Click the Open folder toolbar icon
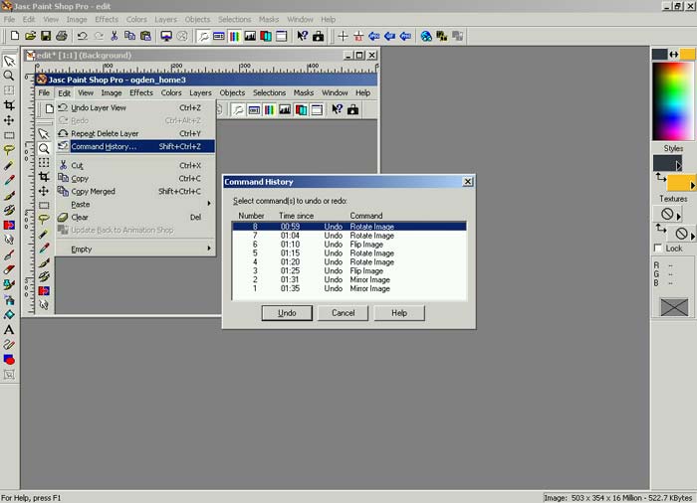The width and height of the screenshot is (697, 503). 30,36
